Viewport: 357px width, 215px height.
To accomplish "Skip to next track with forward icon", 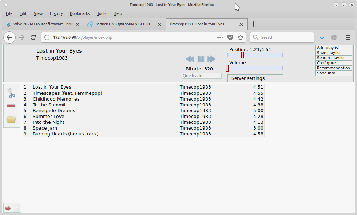I will [x=211, y=59].
